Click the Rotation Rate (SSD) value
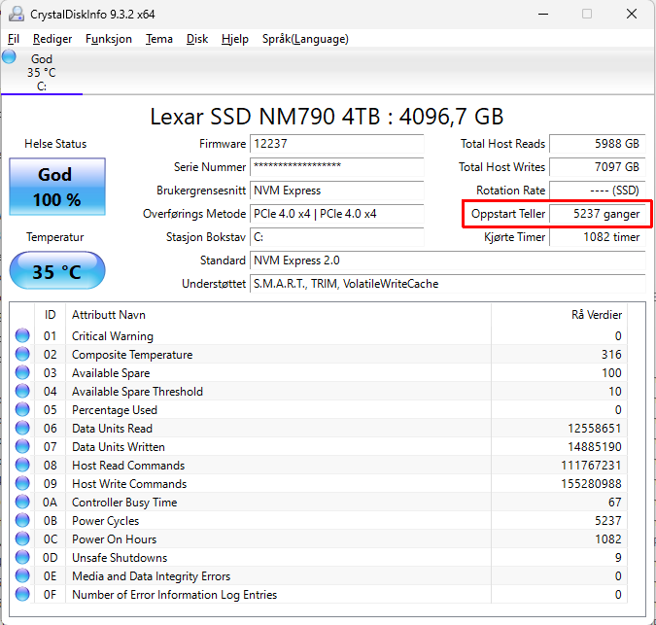The image size is (656, 625). point(598,191)
